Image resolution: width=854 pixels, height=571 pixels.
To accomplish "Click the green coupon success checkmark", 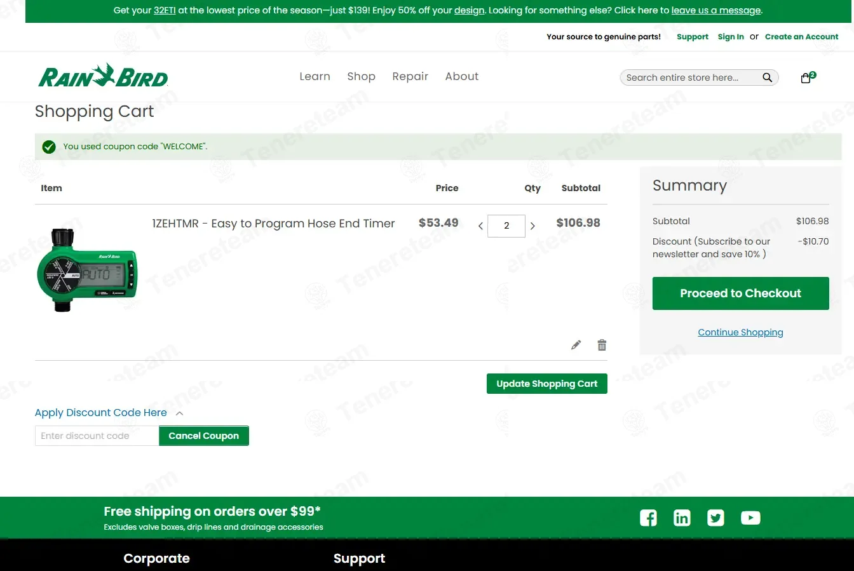I will click(x=49, y=147).
